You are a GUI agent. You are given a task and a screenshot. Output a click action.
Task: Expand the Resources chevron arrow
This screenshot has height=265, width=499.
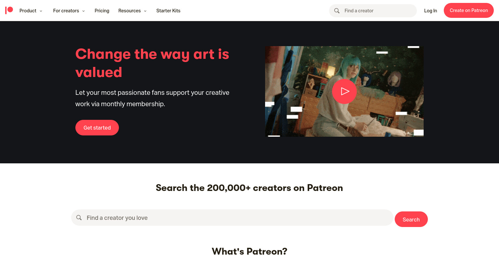(x=145, y=11)
